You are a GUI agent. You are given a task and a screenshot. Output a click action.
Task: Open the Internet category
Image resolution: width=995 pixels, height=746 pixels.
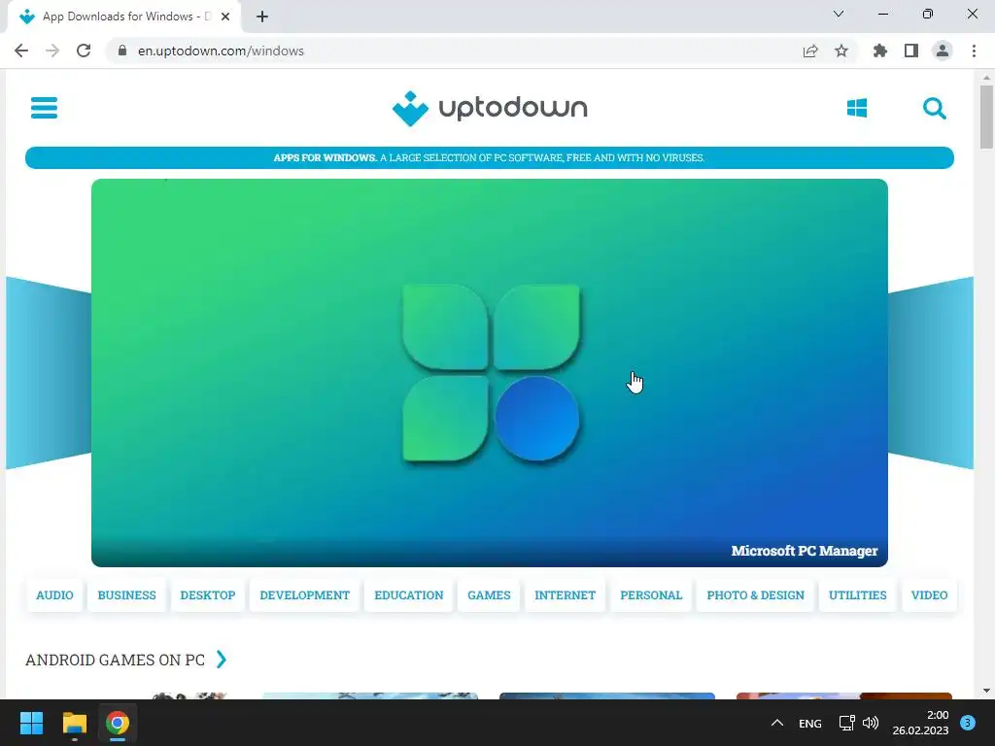coord(565,595)
